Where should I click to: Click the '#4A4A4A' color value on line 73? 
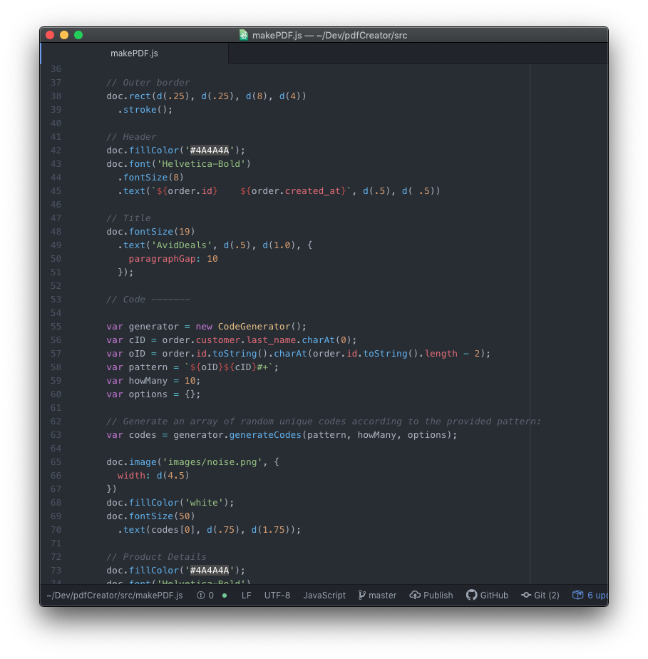tap(209, 571)
